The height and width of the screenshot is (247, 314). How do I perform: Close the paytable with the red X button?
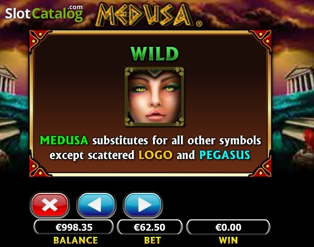[50, 205]
